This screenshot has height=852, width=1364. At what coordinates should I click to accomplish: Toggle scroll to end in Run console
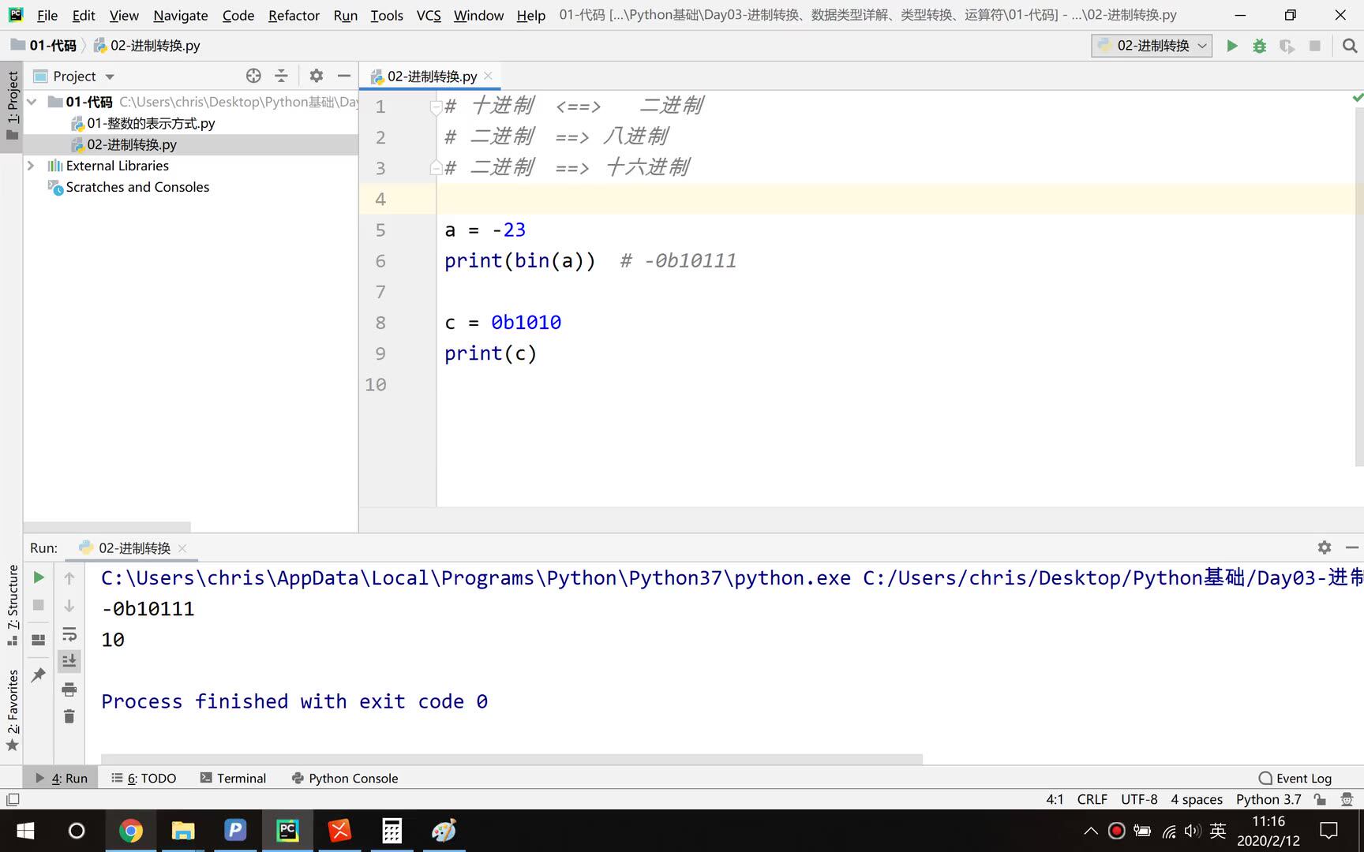click(69, 661)
